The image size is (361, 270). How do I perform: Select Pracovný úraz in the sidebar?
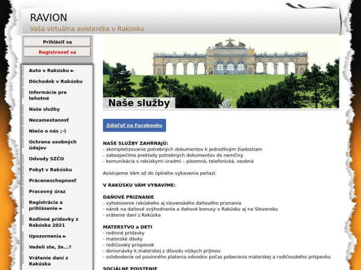click(x=47, y=191)
